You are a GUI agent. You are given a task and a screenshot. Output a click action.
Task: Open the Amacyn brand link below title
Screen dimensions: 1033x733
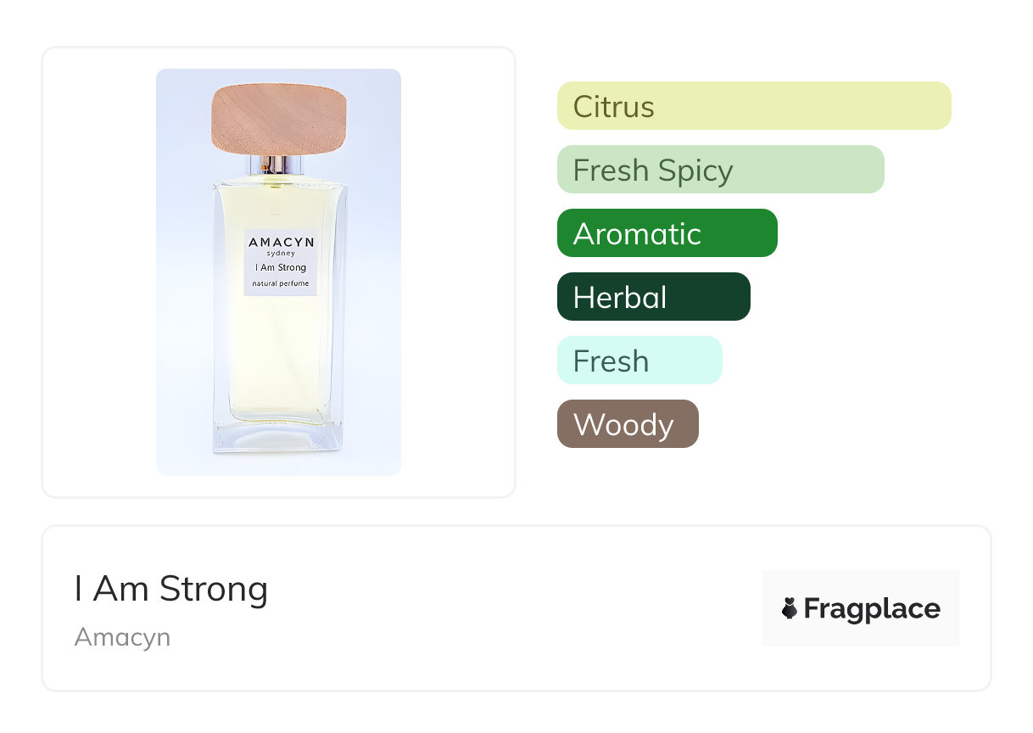click(122, 637)
